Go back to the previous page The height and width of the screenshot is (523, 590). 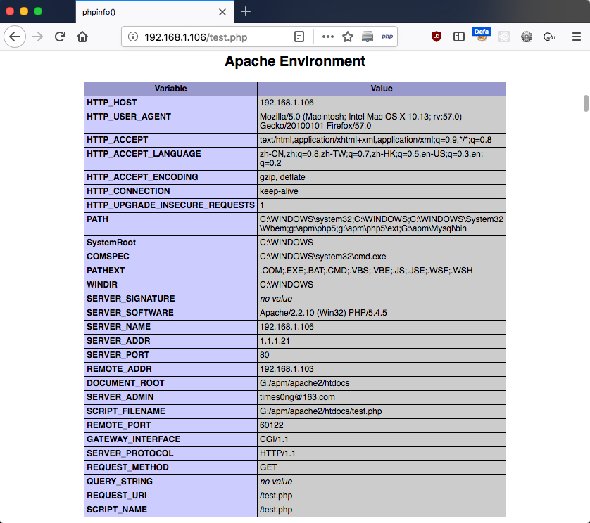tap(15, 37)
